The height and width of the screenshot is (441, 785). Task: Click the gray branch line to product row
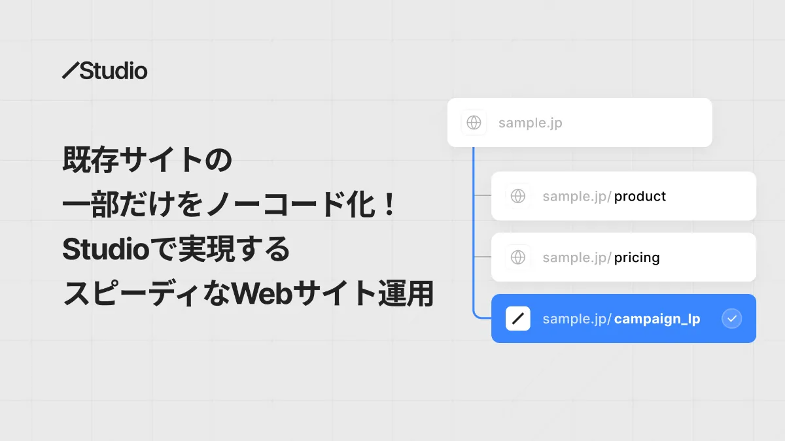click(x=482, y=195)
